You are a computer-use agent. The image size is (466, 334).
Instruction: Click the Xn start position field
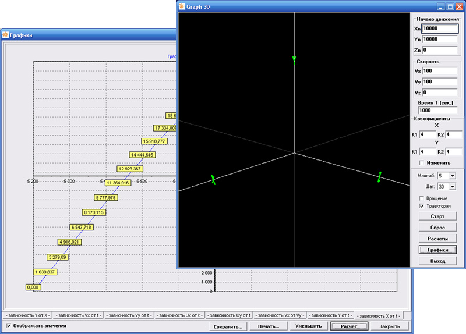(x=440, y=28)
